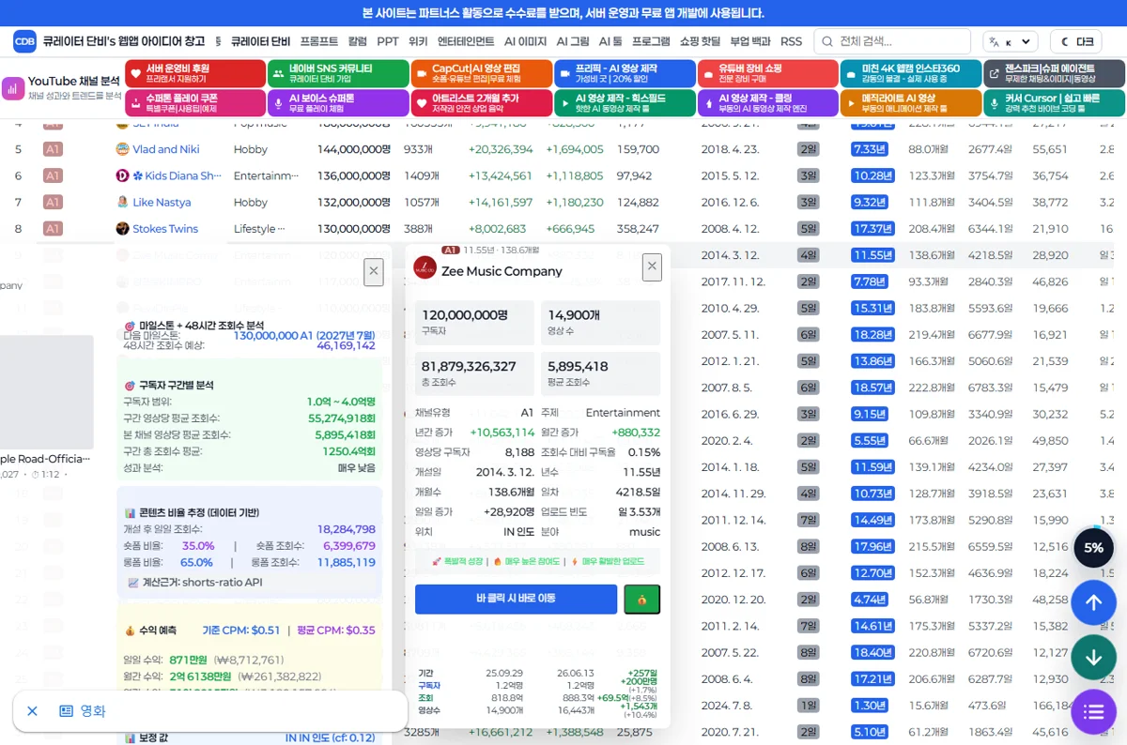Click the 젠스파크 슈퍼 에이전트 banner
Viewport: 1127px width, 745px height.
tap(1054, 74)
